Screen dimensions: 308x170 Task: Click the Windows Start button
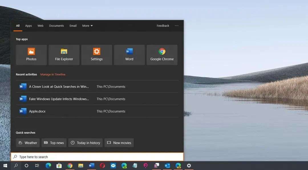click(5, 165)
